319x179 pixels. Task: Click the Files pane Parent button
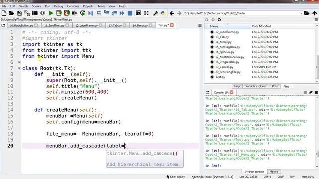pyautogui.click(x=219, y=20)
